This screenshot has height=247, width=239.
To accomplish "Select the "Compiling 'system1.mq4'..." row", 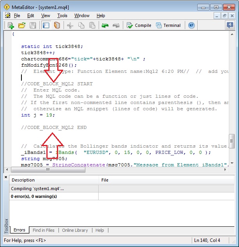I will click(122, 189).
